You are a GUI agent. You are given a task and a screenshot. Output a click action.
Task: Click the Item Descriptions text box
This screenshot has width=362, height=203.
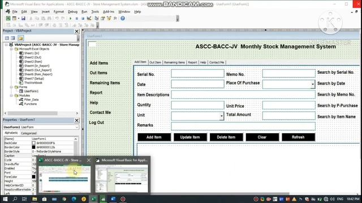243,95
